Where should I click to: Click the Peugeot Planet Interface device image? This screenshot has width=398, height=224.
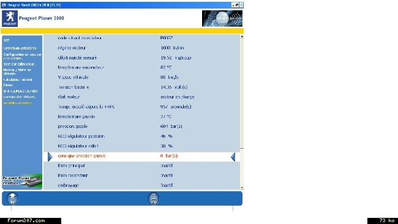[22, 181]
